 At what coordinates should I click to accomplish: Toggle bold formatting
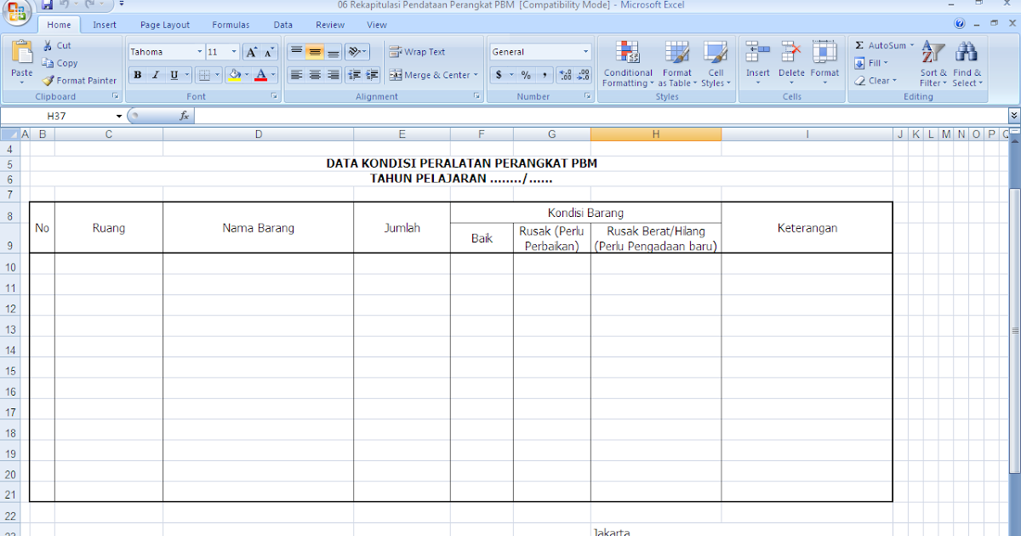pos(136,74)
